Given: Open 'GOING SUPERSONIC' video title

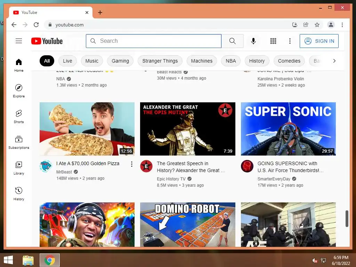Looking at the screenshot, I should [x=291, y=167].
